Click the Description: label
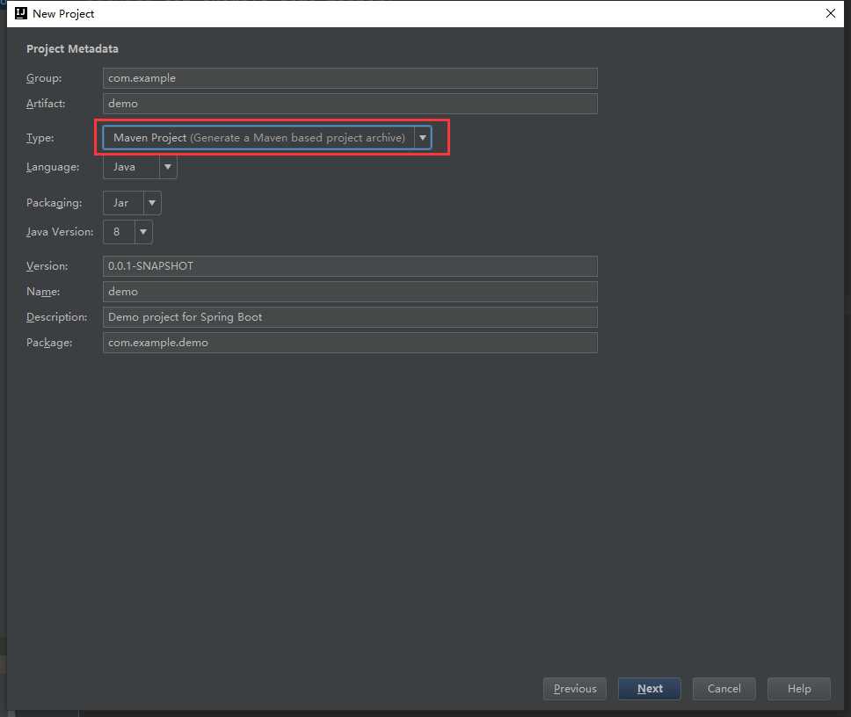This screenshot has height=717, width=851. 57,317
